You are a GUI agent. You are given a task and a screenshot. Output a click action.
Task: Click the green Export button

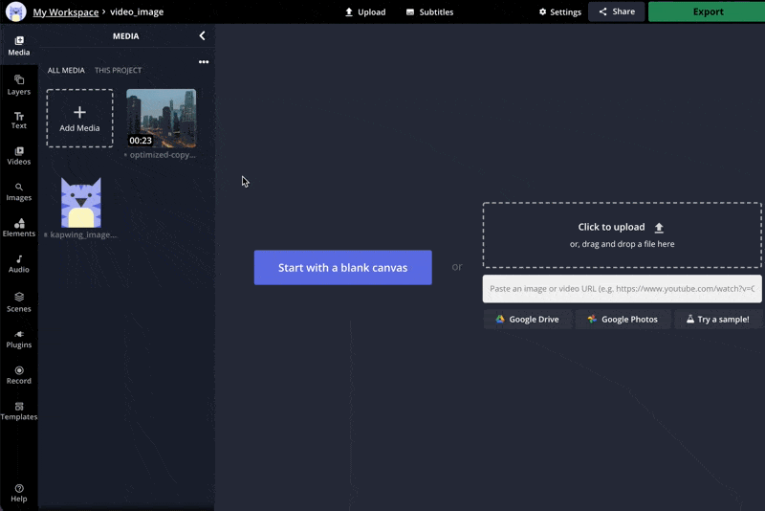[706, 12]
